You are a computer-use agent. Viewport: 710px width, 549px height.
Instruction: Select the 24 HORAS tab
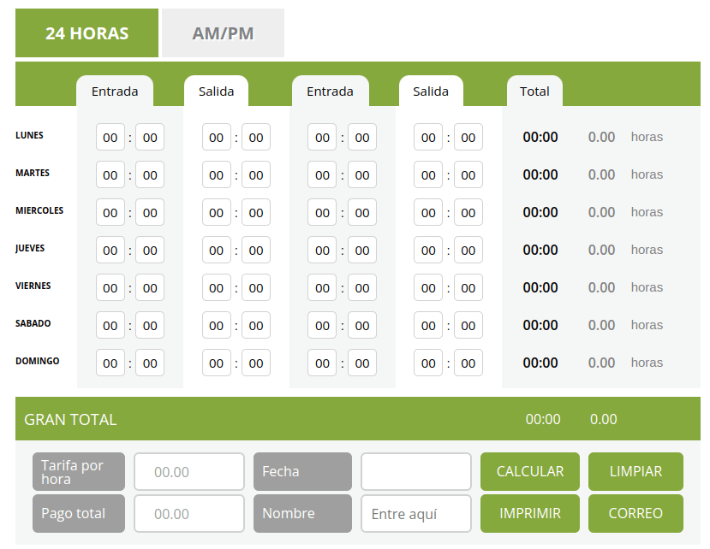click(x=87, y=32)
